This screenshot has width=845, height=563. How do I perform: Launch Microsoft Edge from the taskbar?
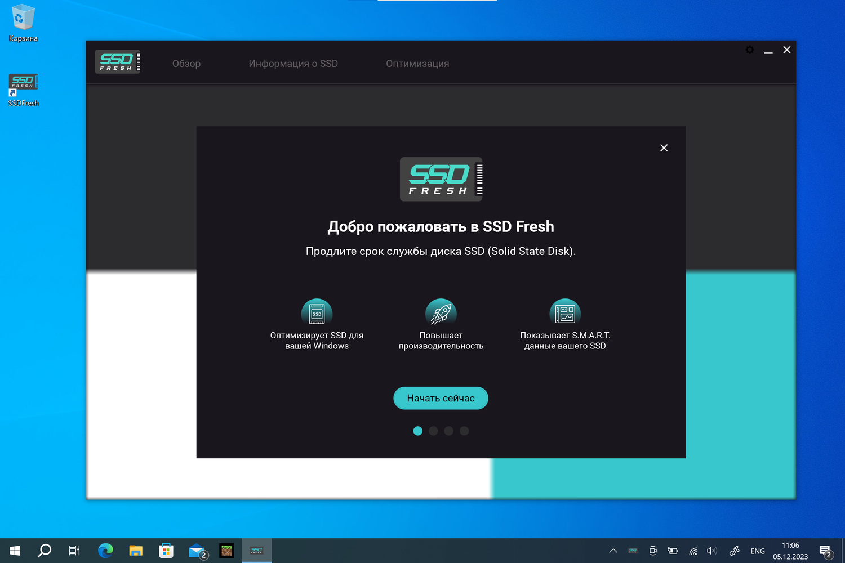click(105, 551)
